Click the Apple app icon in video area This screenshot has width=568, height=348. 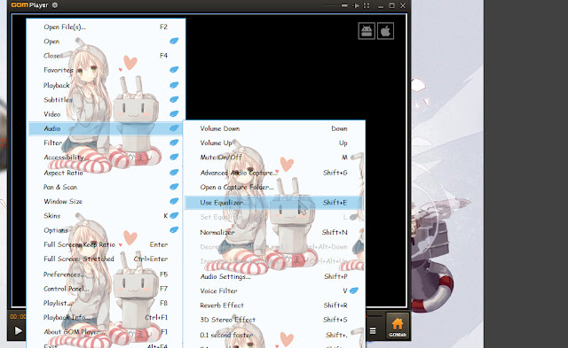385,31
